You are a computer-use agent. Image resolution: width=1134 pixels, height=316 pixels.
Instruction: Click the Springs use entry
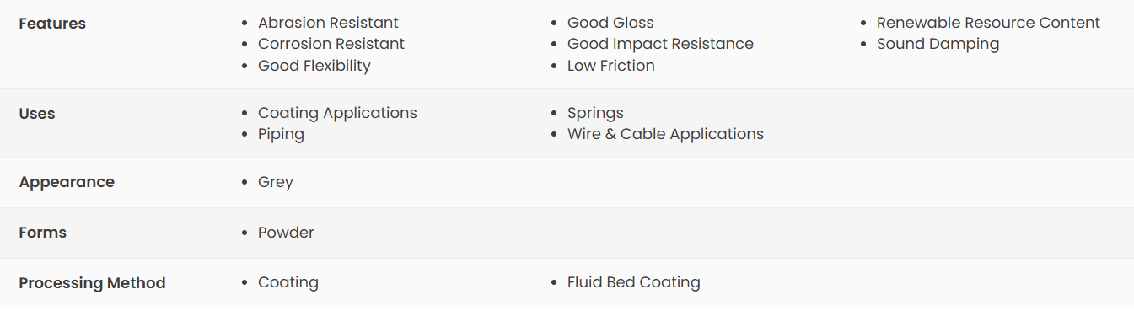click(x=595, y=113)
